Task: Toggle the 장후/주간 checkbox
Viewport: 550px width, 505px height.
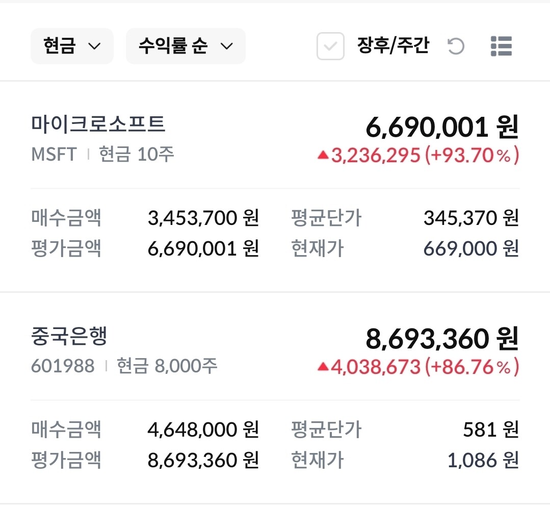Action: (330, 46)
